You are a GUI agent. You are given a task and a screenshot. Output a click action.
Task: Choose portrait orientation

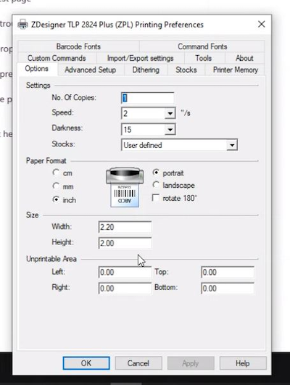pyautogui.click(x=156, y=173)
